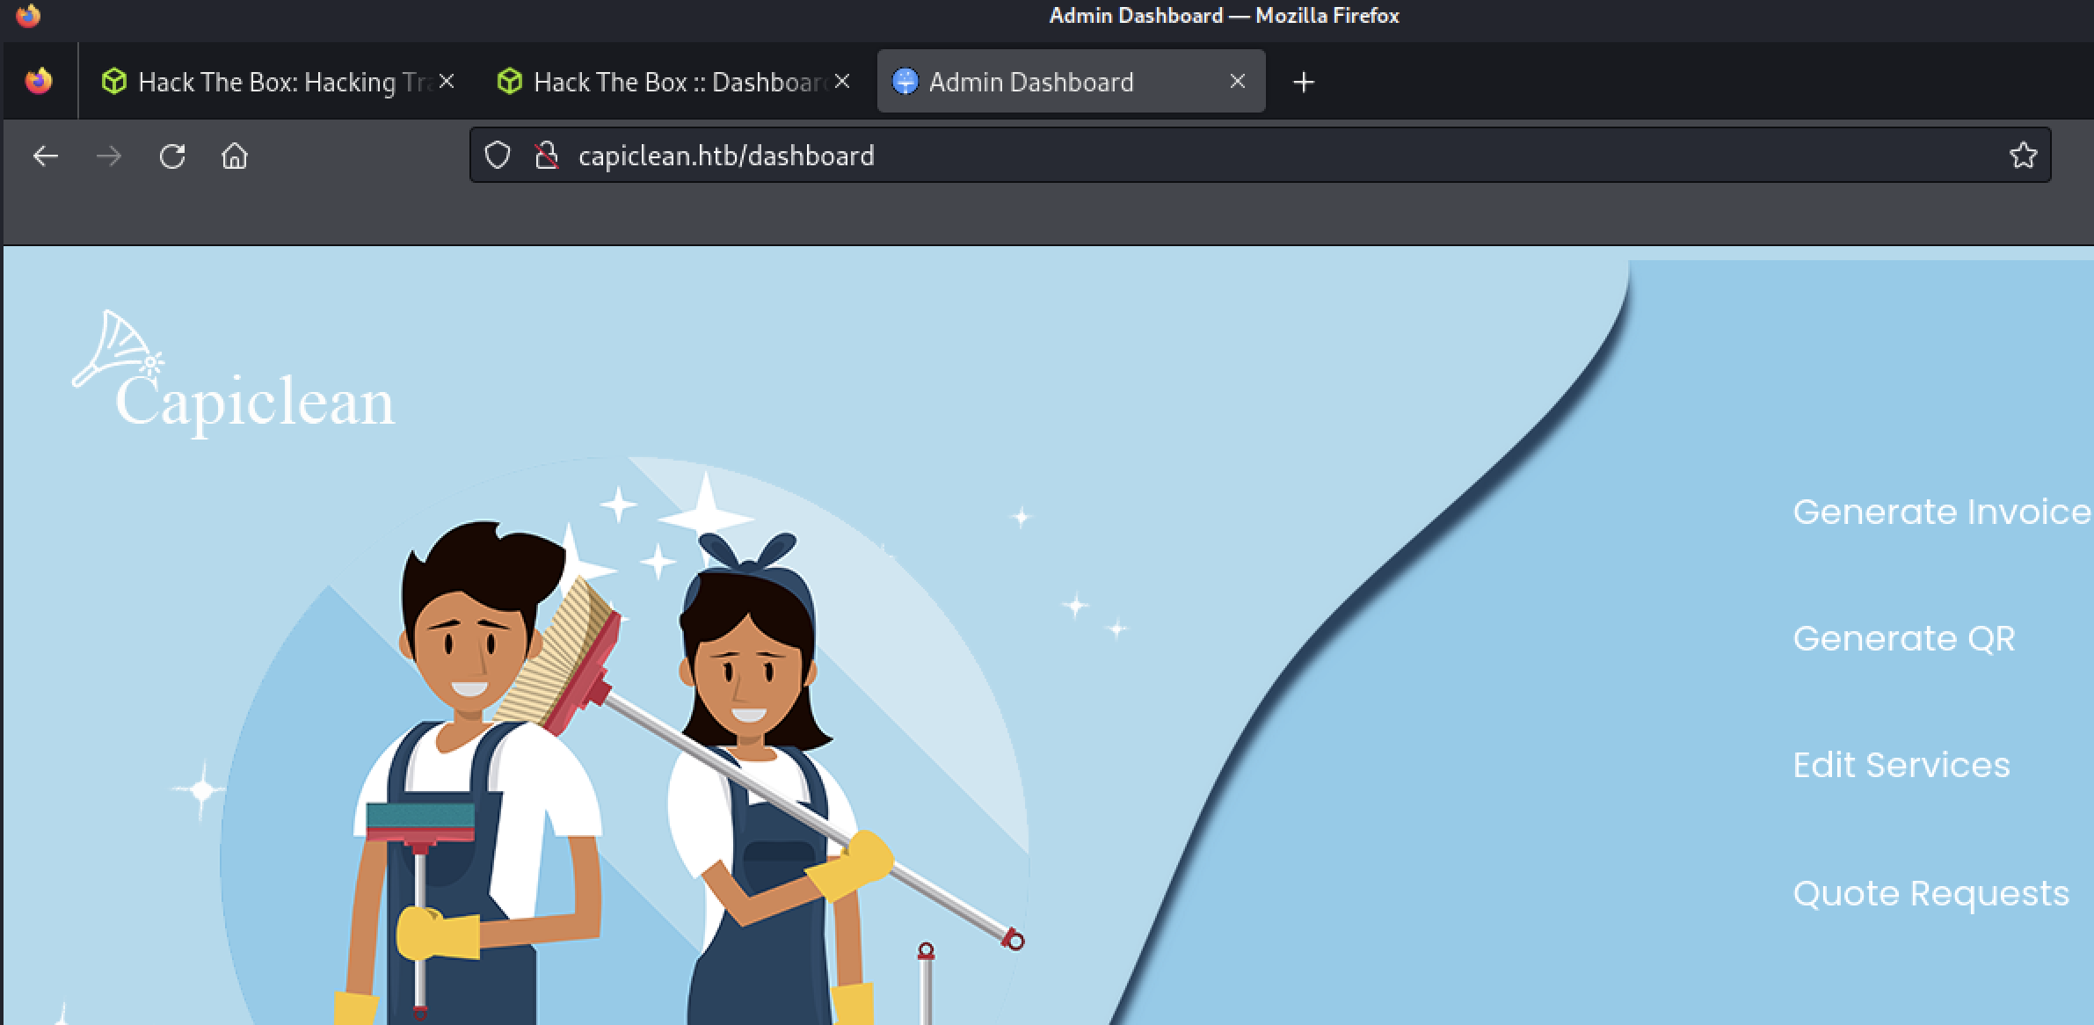
Task: Bookmark this page with the star icon
Action: click(x=2023, y=156)
